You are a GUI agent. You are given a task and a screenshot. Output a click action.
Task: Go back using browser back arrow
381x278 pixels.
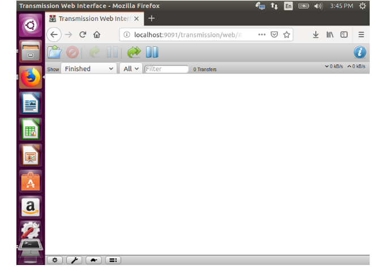point(54,34)
